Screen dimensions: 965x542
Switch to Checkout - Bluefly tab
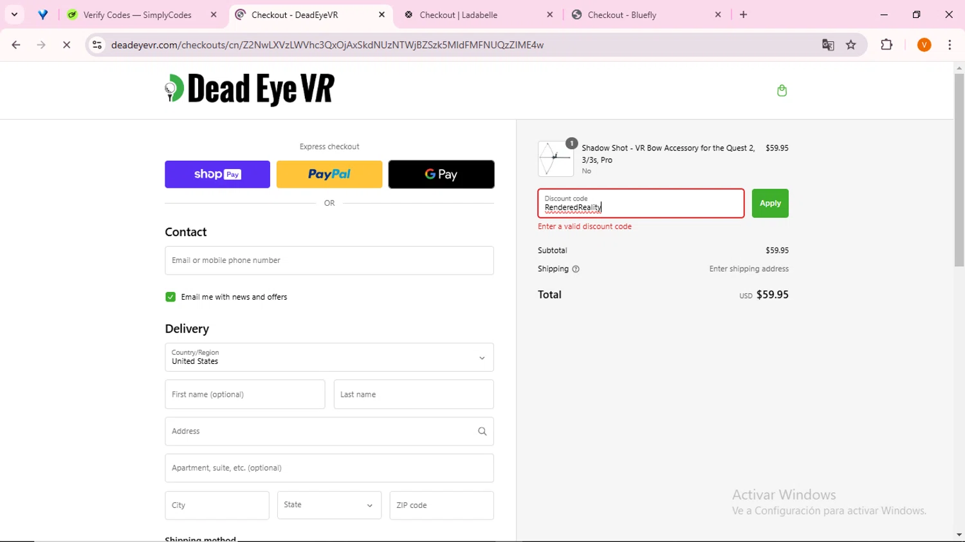(621, 14)
